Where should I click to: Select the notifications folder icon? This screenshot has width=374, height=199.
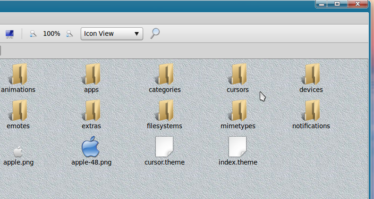[311, 110]
